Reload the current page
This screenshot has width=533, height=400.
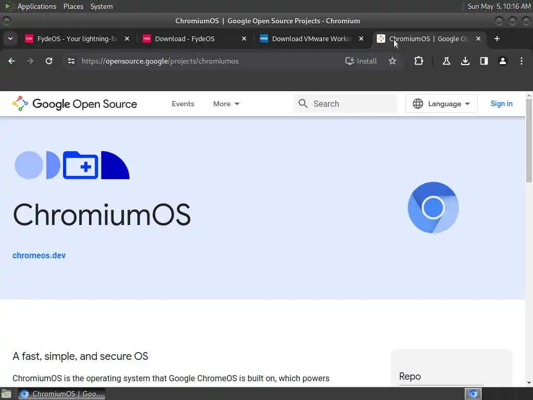coord(49,61)
